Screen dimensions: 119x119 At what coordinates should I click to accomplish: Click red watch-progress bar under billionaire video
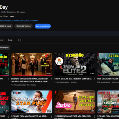[32, 76]
